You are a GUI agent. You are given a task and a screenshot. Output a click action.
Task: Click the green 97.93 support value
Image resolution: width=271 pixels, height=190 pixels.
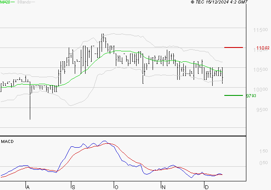tap(251, 96)
